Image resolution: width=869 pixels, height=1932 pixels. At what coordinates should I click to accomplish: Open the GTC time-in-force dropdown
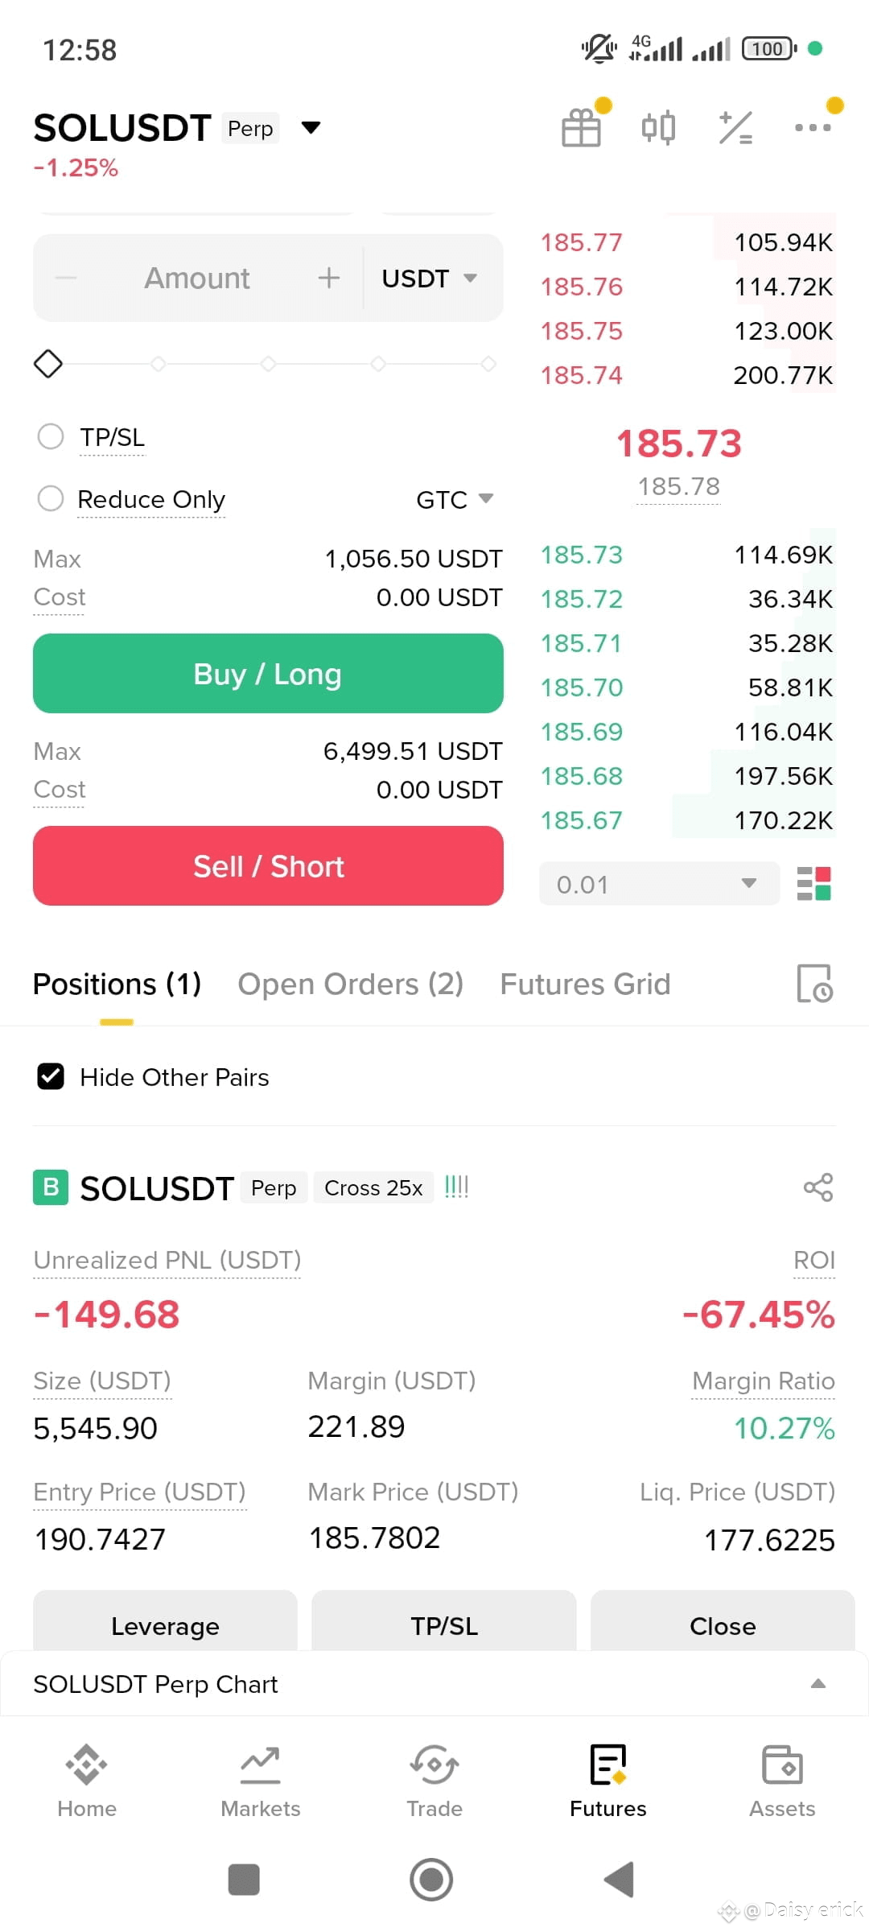click(x=455, y=500)
